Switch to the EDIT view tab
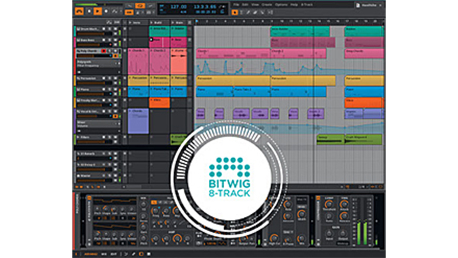This screenshot has height=258, width=458. [114, 254]
